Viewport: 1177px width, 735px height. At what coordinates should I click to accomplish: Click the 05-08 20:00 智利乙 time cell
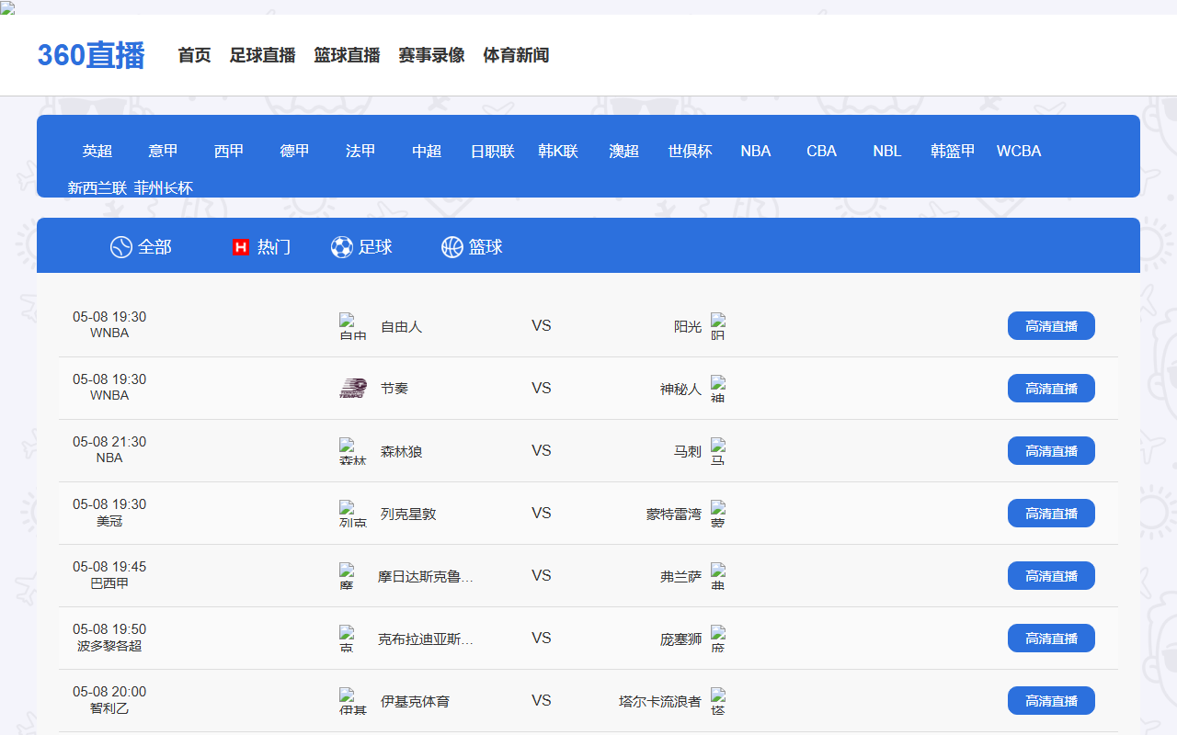109,699
